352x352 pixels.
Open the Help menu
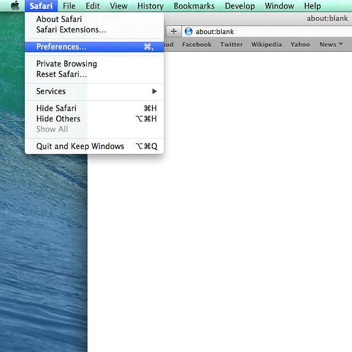[312, 6]
